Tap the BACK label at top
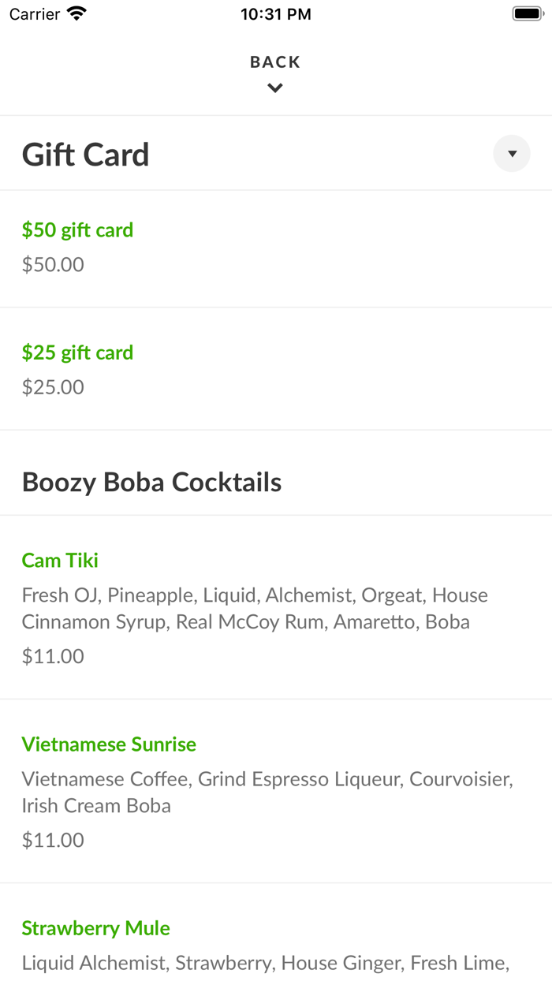 275,62
